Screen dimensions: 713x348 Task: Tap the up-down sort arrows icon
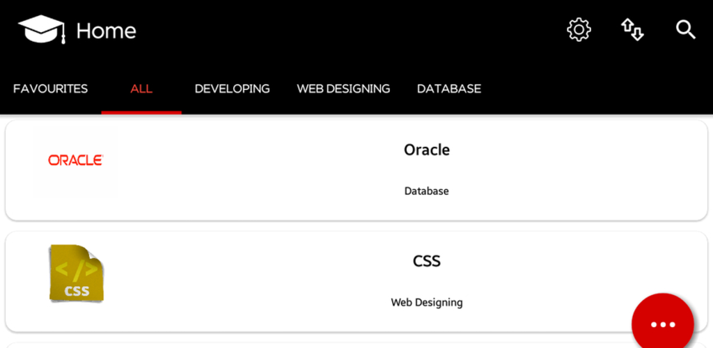pos(632,31)
